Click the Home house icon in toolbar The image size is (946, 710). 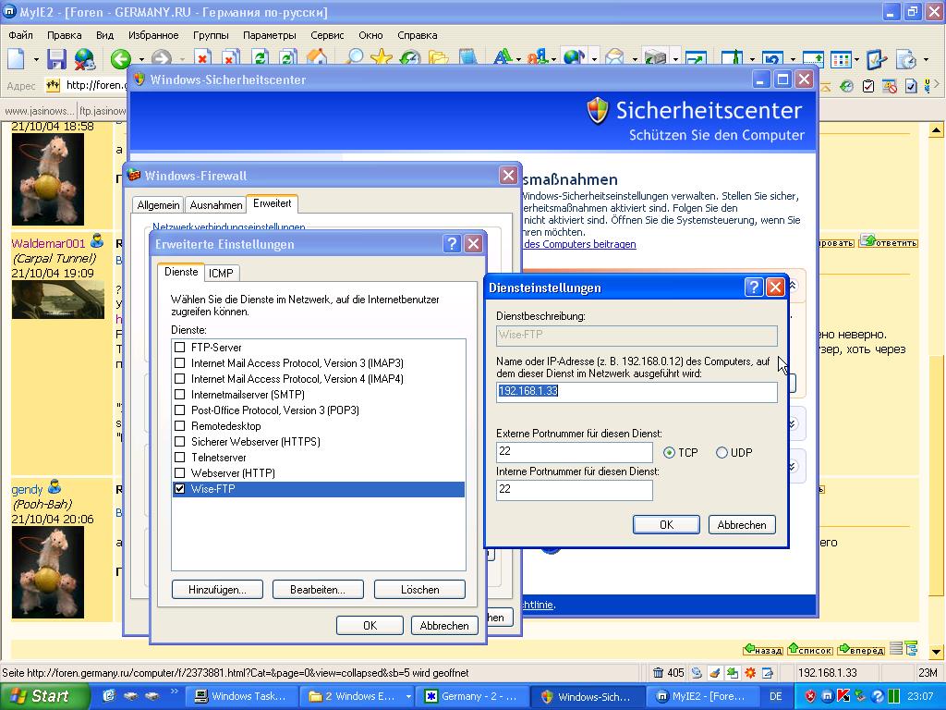point(317,58)
